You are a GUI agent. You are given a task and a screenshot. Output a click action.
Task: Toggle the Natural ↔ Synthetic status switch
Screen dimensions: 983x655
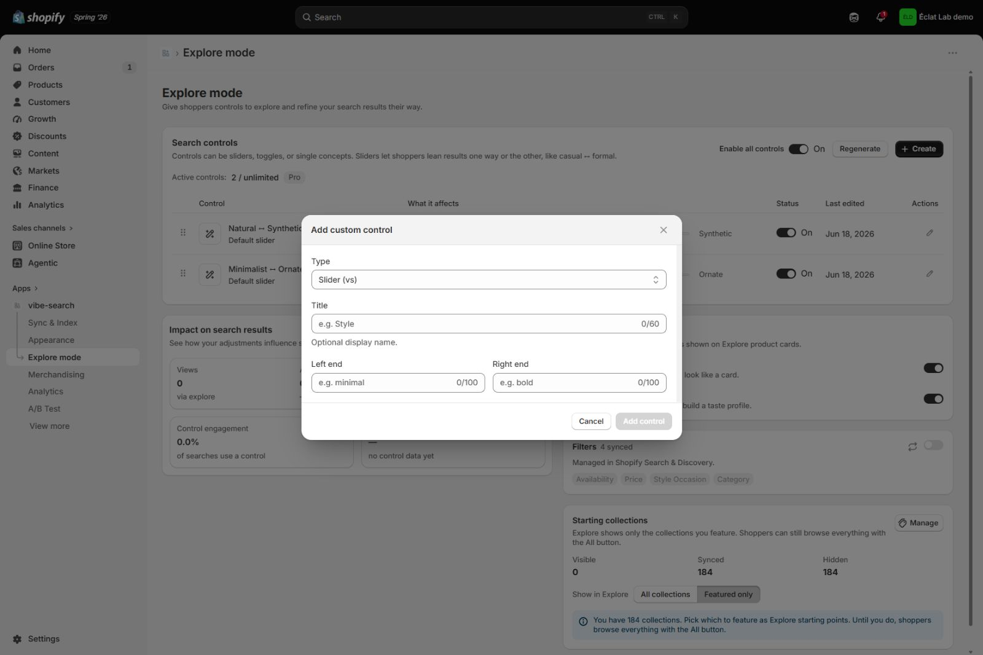pos(786,233)
